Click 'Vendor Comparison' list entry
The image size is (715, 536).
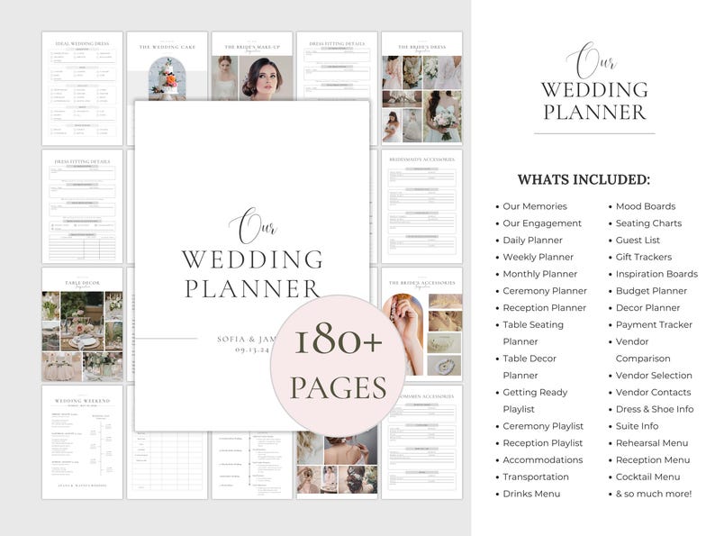click(x=642, y=350)
